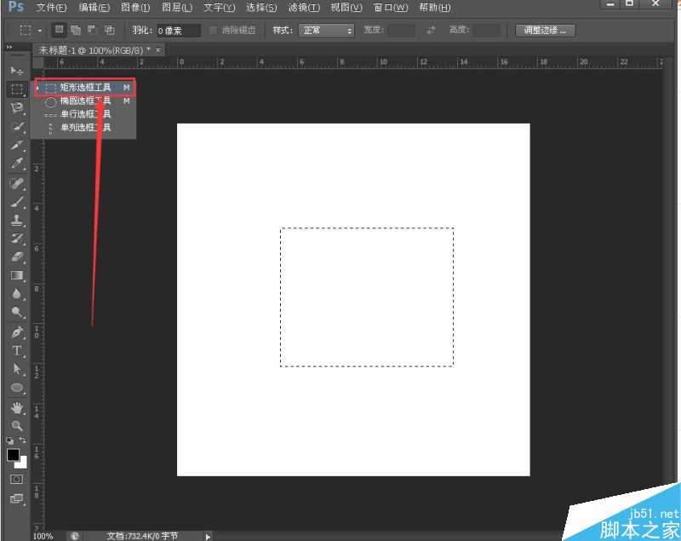Expand the toolbar with double-arrow
Screen dimensions: 681x541
click(9, 48)
